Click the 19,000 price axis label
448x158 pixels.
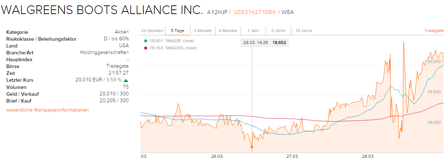click(434, 122)
